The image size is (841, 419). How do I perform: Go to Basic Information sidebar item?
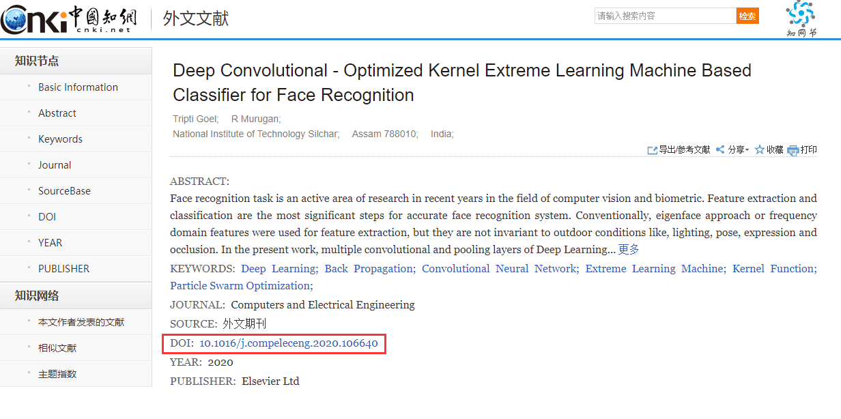78,87
